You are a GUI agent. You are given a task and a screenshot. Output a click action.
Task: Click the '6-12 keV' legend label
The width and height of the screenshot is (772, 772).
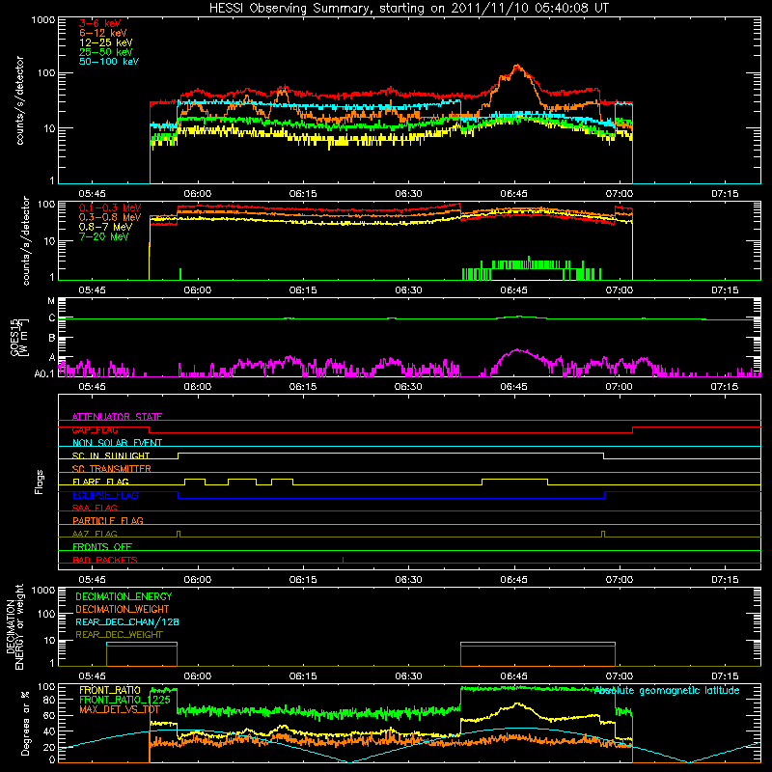[x=103, y=33]
